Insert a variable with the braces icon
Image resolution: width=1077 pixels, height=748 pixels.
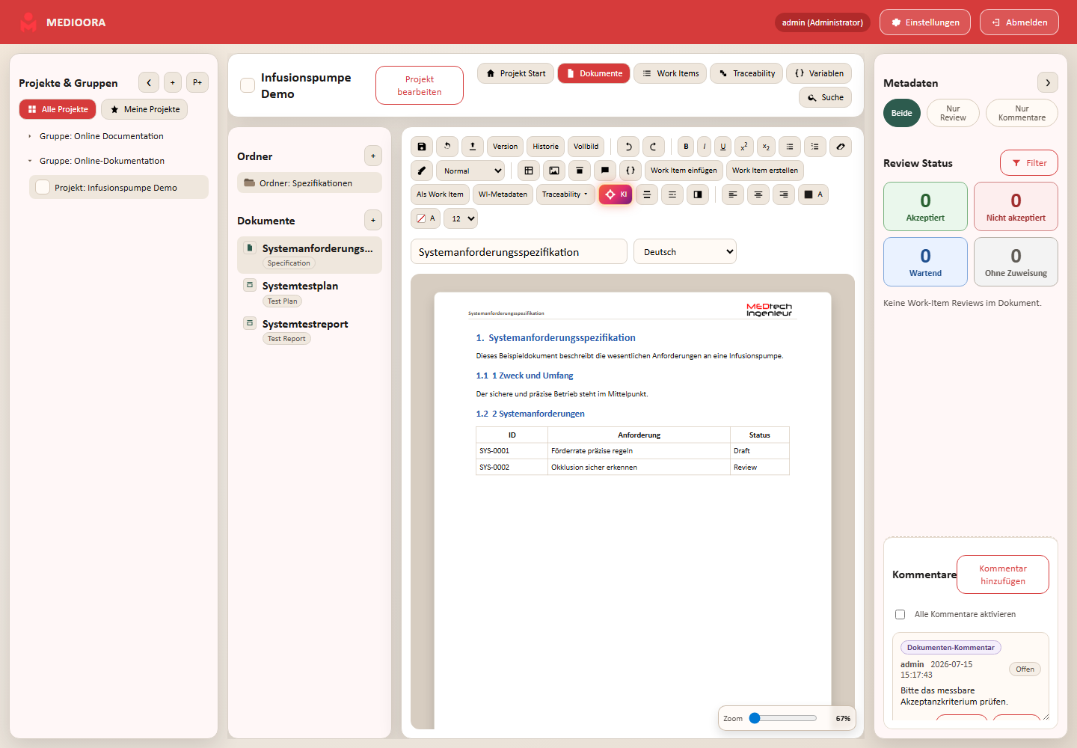(630, 171)
